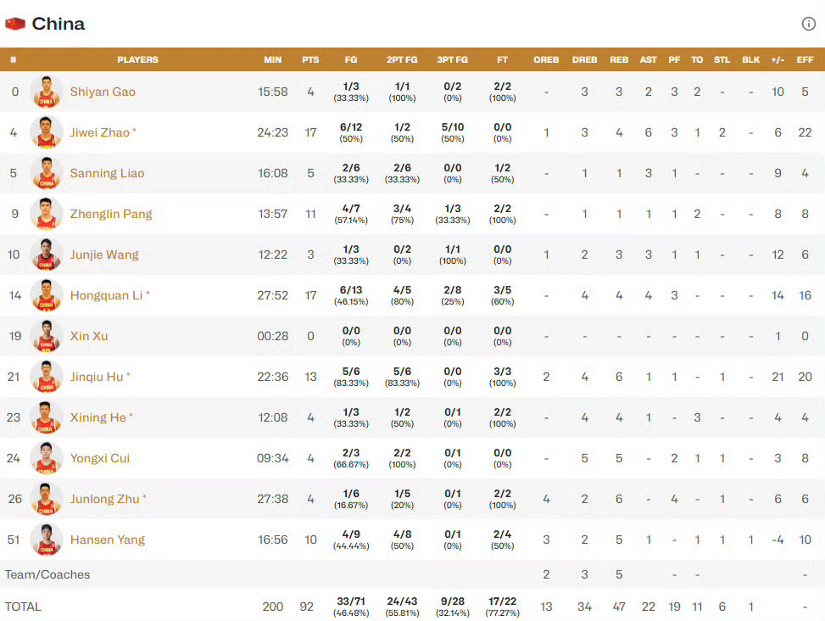Click the TOTAL row label

23,607
